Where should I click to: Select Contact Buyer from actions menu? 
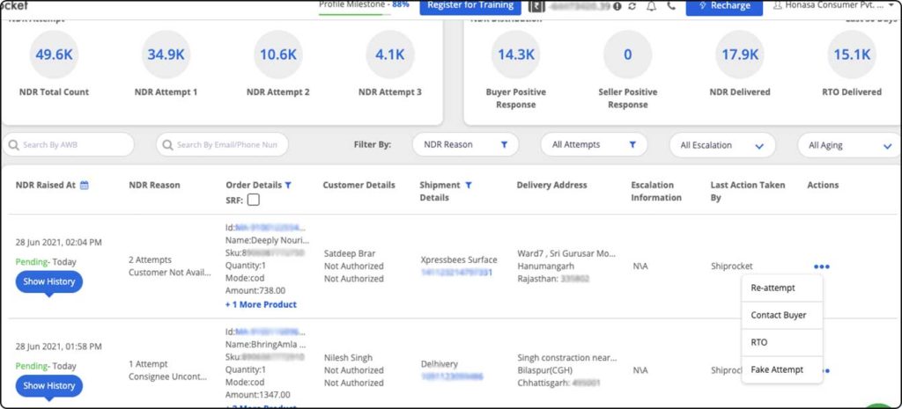782,316
